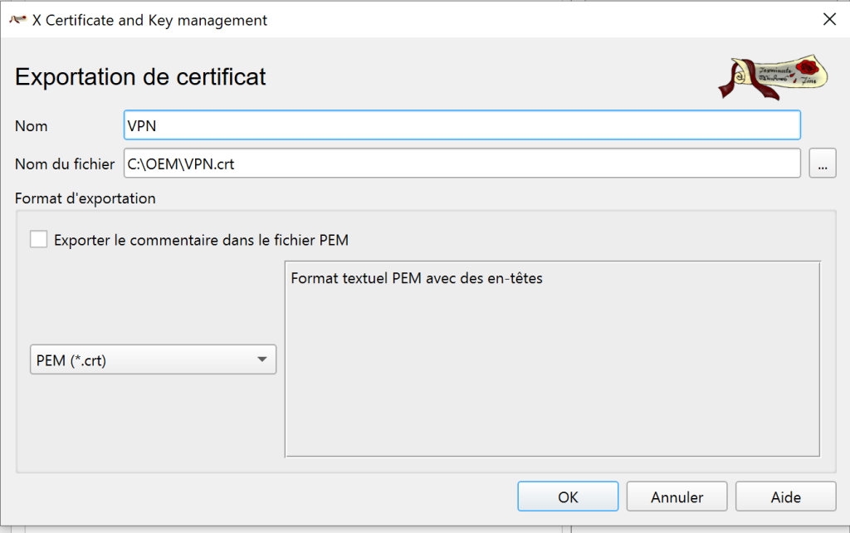Click the 'Format d'exportation' section label
The width and height of the screenshot is (850, 533).
coord(85,199)
